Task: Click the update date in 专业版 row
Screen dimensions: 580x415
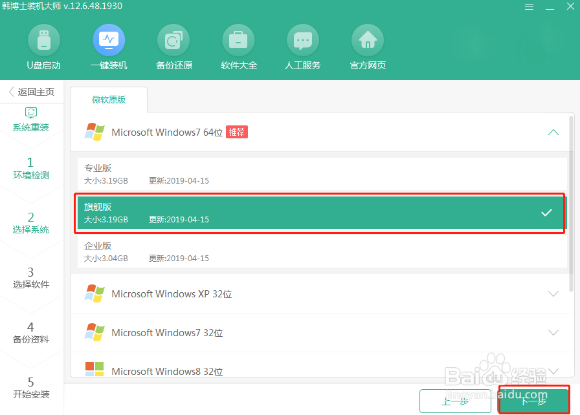Action: click(x=179, y=180)
